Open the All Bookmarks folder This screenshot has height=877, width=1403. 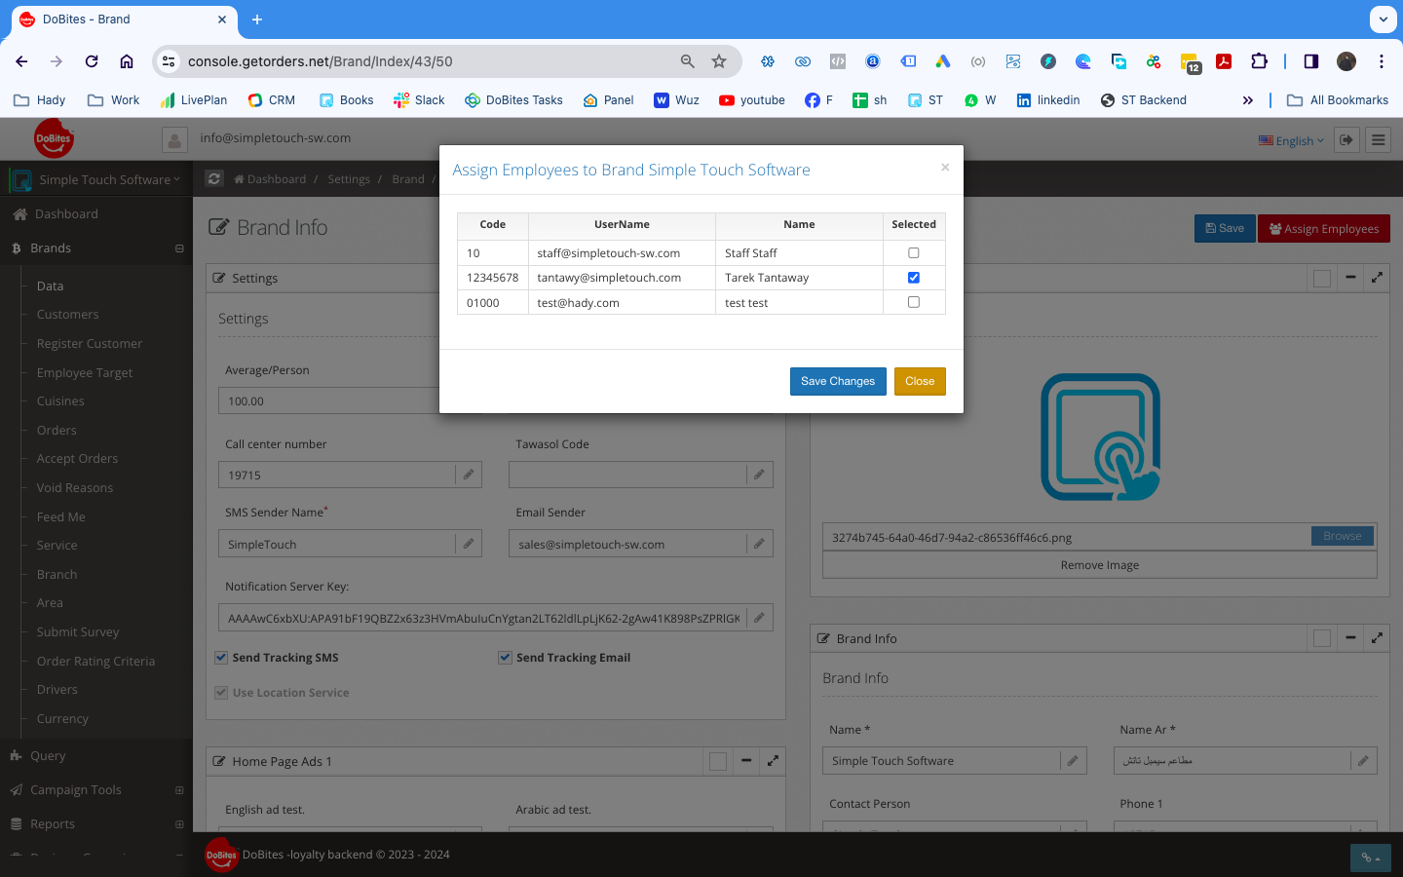(1338, 100)
